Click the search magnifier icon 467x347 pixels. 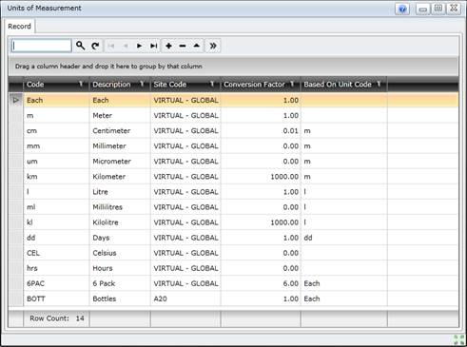coord(80,46)
